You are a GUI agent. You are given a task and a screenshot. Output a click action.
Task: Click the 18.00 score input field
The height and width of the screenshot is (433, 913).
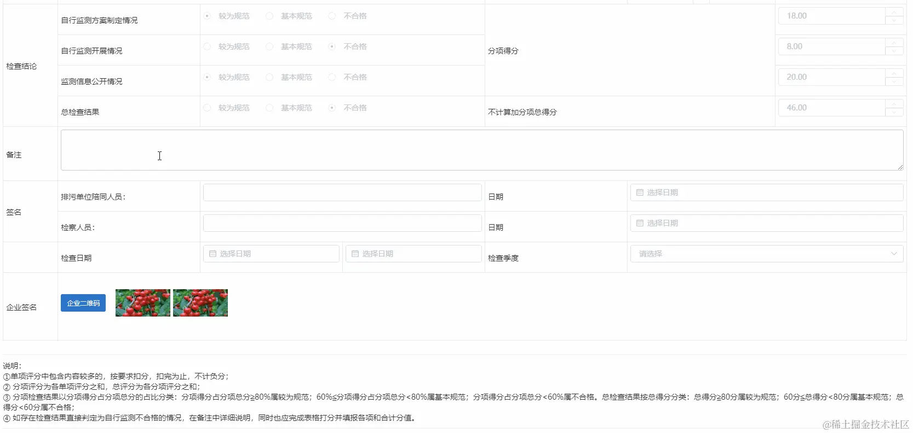pos(831,16)
